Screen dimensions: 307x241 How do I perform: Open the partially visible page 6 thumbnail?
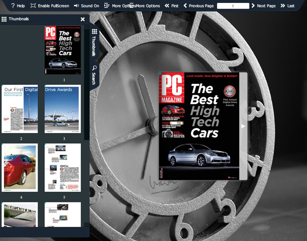tap(20, 215)
